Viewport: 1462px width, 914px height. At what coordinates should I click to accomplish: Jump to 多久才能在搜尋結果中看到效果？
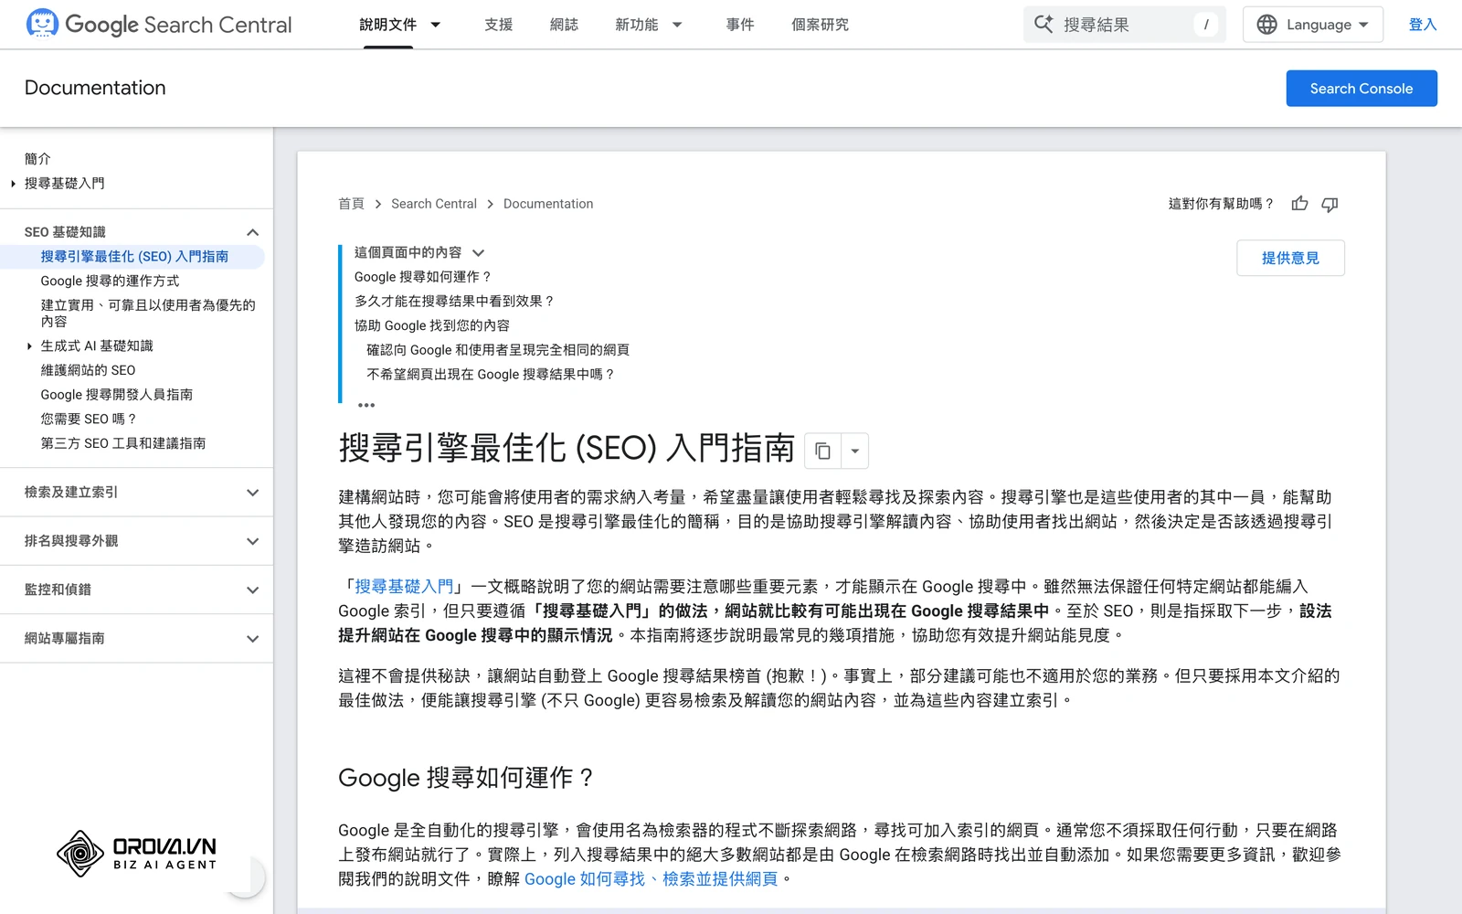click(x=454, y=301)
